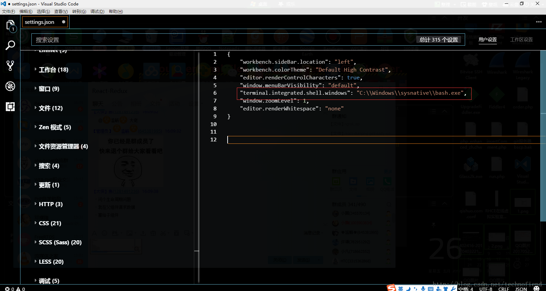
Task: Toggle Sogou half-moon width mode
Action: click(x=408, y=289)
